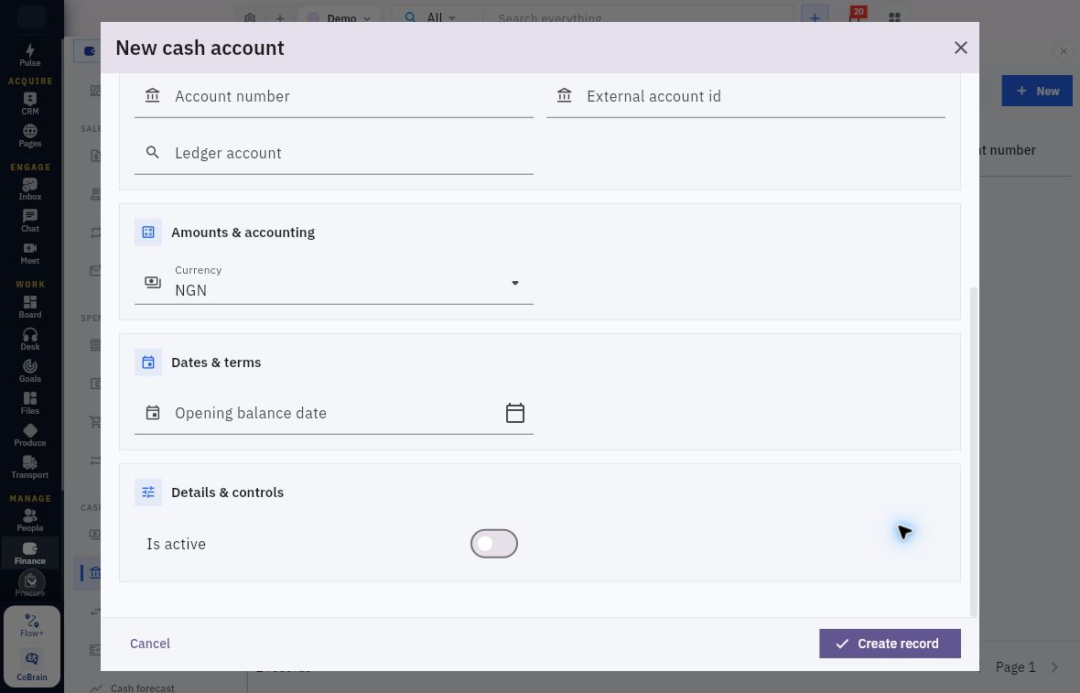Click the Account number field
Screen dimensions: 1080x693
pos(333,96)
